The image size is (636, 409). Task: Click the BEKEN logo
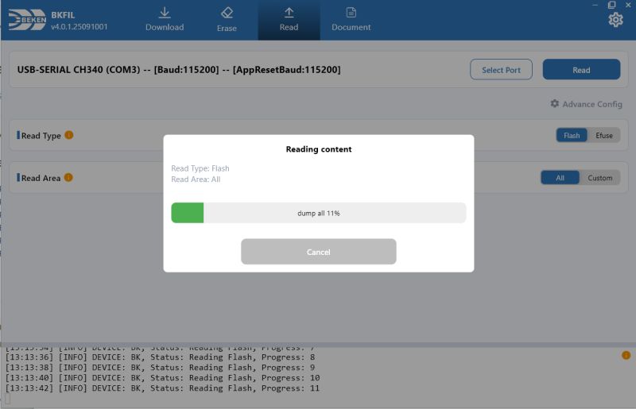pos(27,20)
